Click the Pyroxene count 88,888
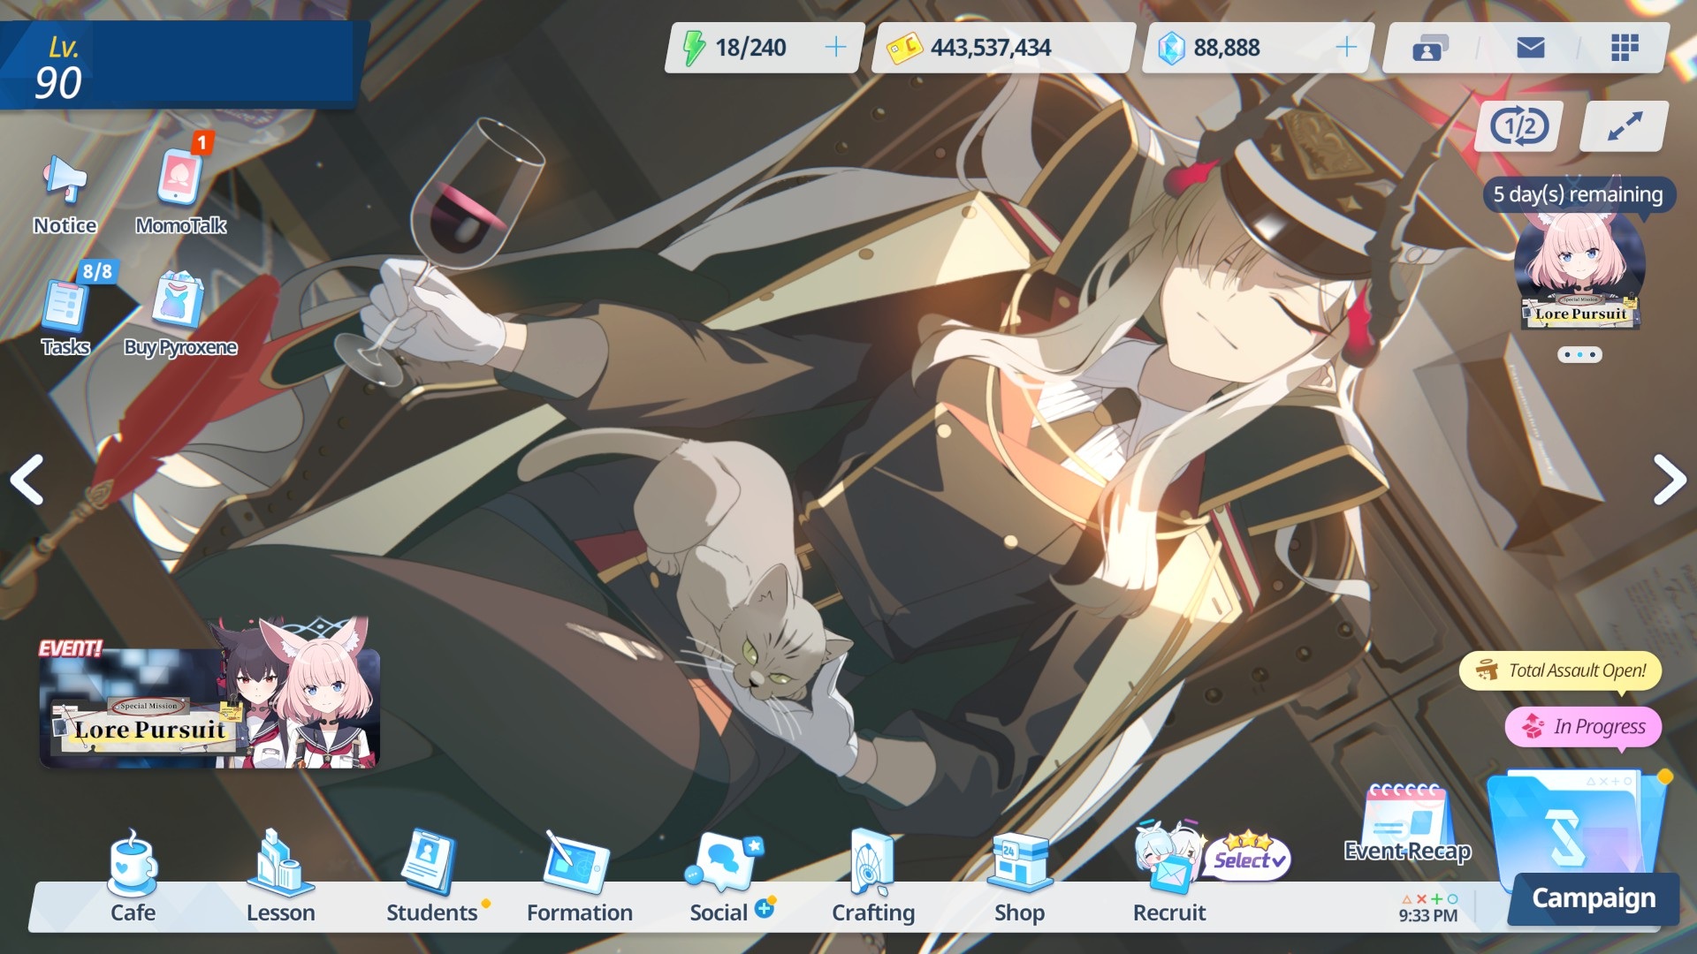The height and width of the screenshot is (954, 1697). coord(1227,48)
